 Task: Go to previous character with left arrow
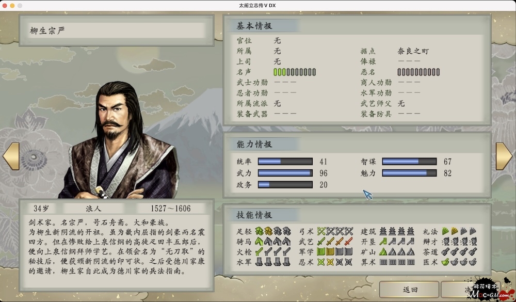[11, 156]
